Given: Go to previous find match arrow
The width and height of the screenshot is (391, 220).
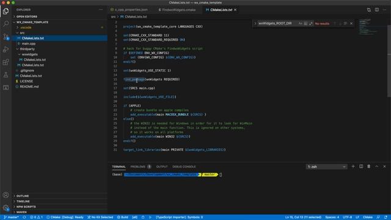Looking at the screenshot, I should tap(335, 23).
